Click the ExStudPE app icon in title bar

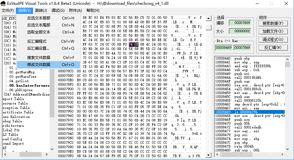tap(3, 4)
